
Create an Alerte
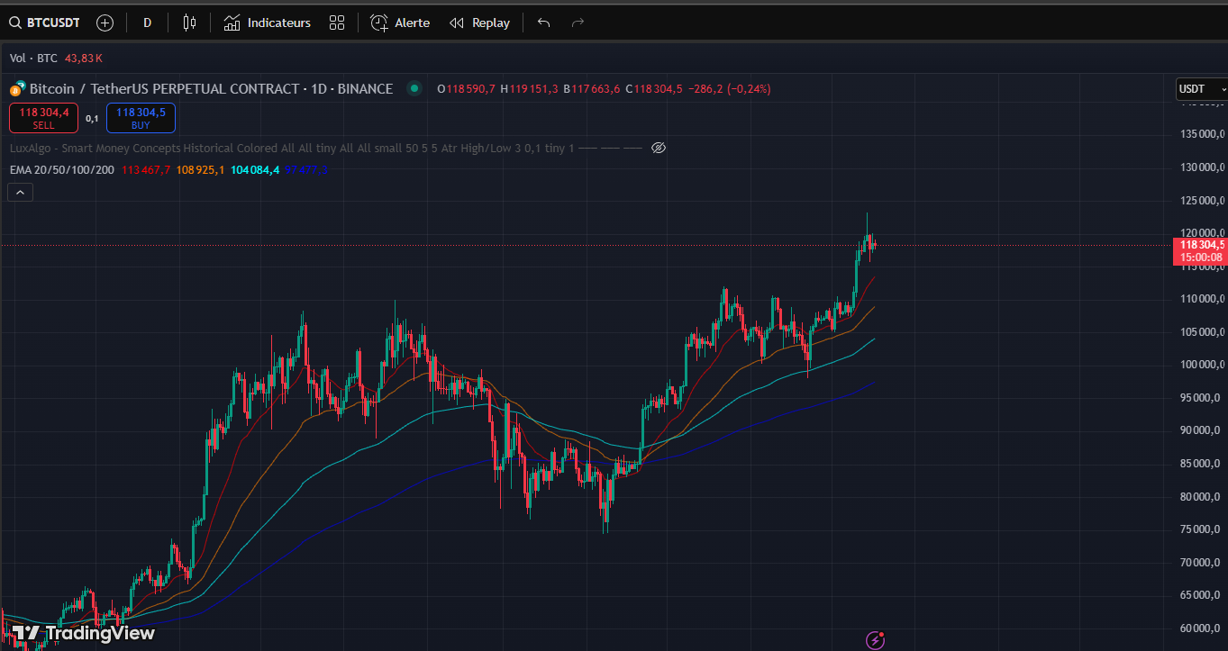click(400, 23)
